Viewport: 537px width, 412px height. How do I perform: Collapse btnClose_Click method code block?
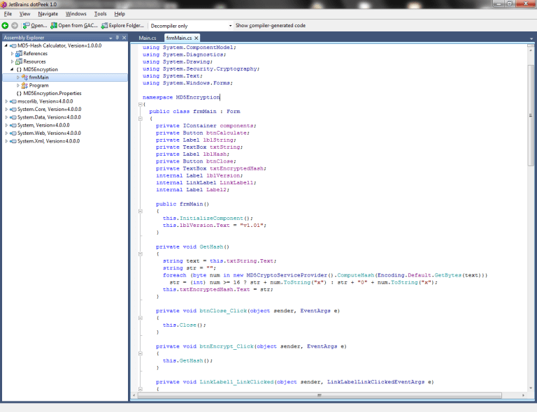(140, 318)
